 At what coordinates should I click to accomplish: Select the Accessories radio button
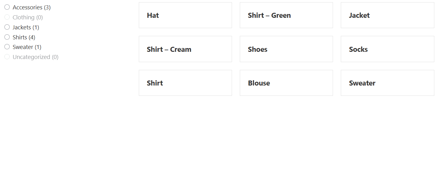(x=7, y=7)
